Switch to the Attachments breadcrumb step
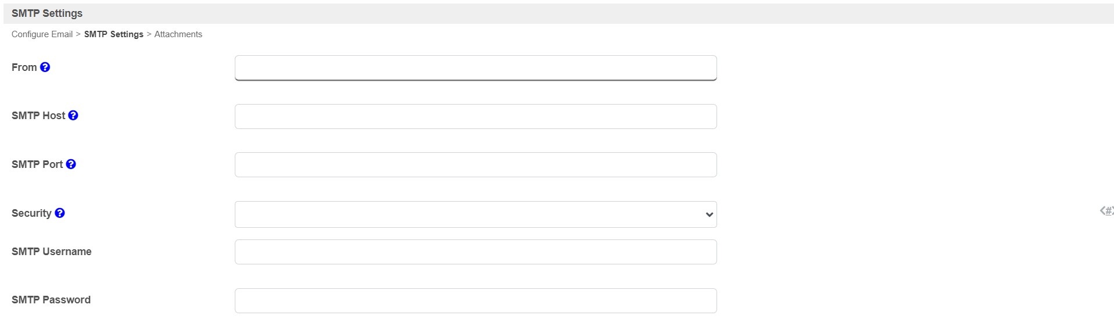Screen dimensions: 1114x326 tap(178, 34)
